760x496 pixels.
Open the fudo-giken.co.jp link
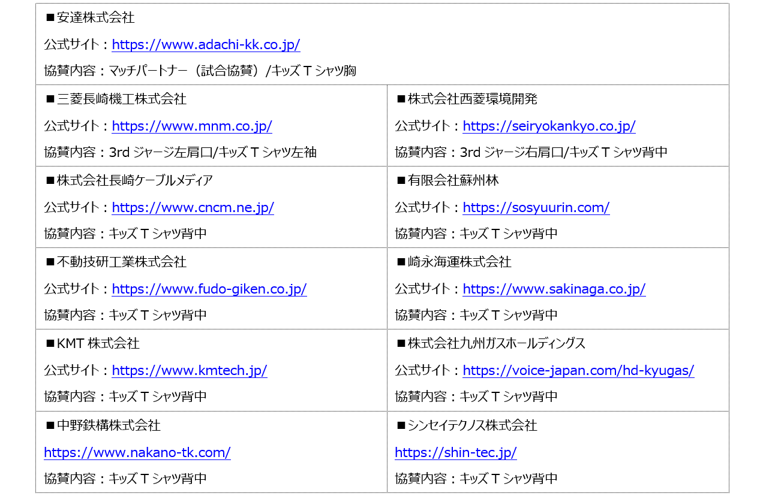click(x=209, y=289)
